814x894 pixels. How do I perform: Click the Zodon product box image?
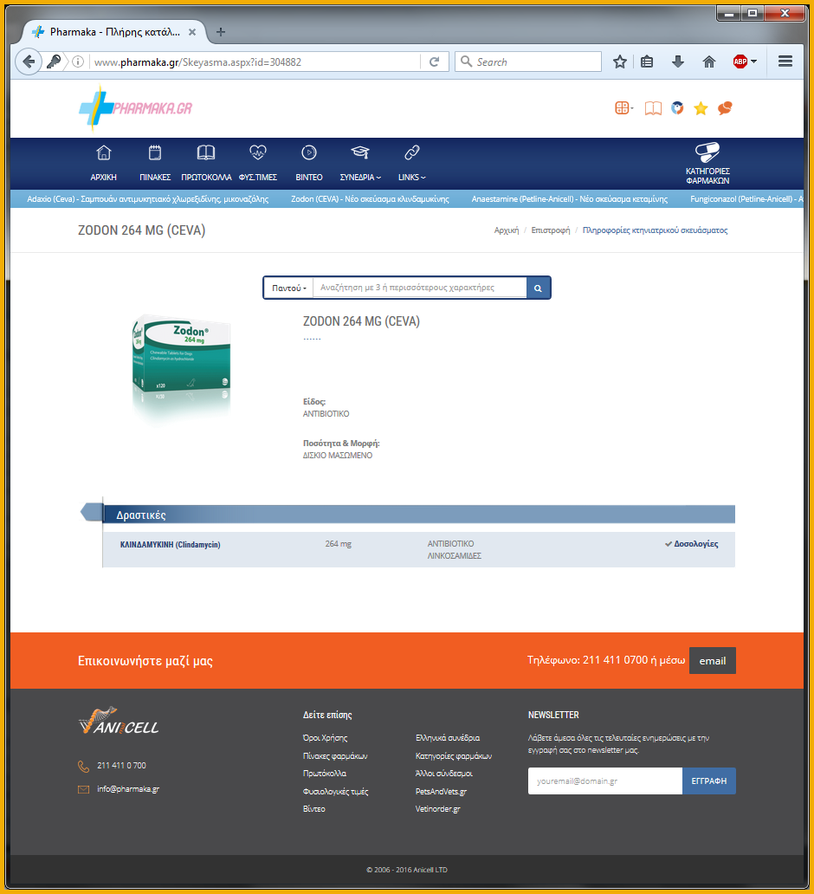click(182, 367)
